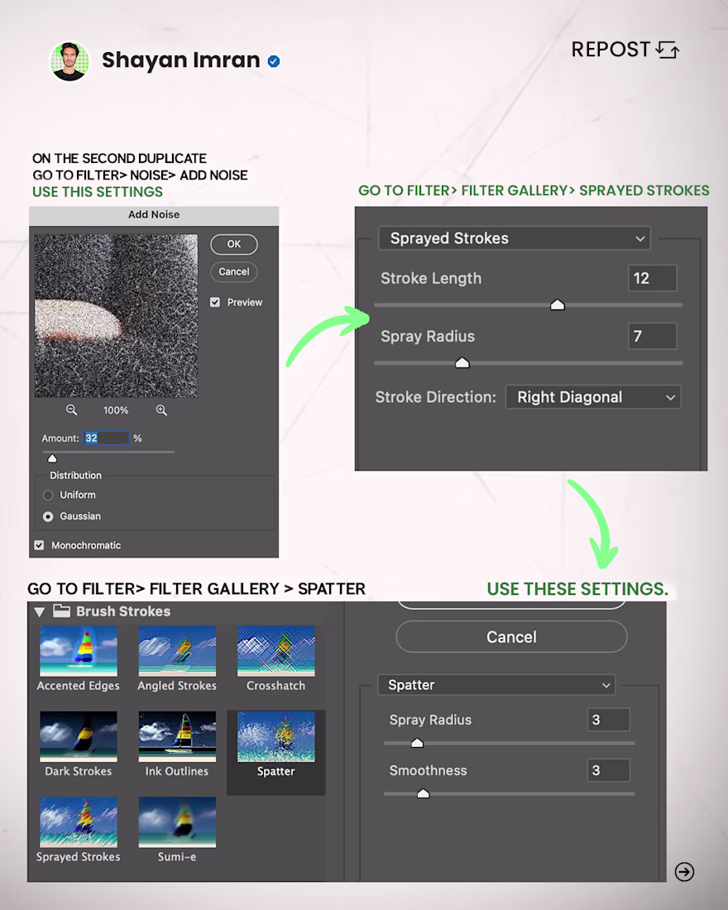Click Shayan Imran's profile picture
The width and height of the screenshot is (728, 910).
[69, 61]
